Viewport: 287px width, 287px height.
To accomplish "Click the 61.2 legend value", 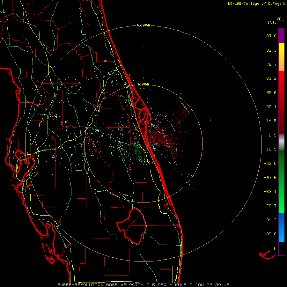I will tap(271, 78).
